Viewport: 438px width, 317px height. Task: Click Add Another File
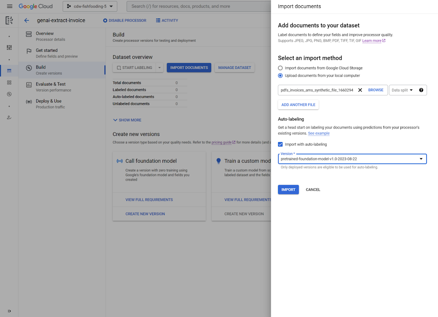click(x=298, y=105)
